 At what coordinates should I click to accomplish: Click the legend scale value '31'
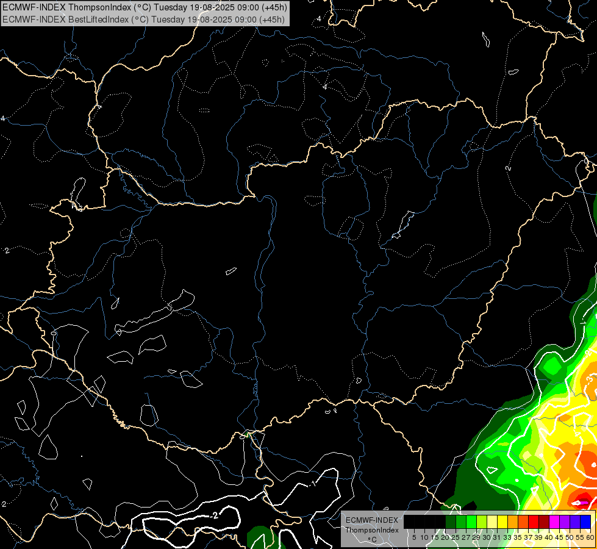click(x=497, y=537)
